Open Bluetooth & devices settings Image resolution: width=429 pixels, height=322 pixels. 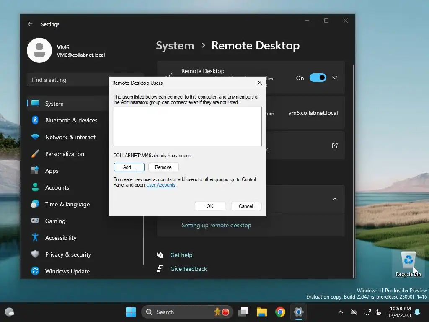pos(71,120)
